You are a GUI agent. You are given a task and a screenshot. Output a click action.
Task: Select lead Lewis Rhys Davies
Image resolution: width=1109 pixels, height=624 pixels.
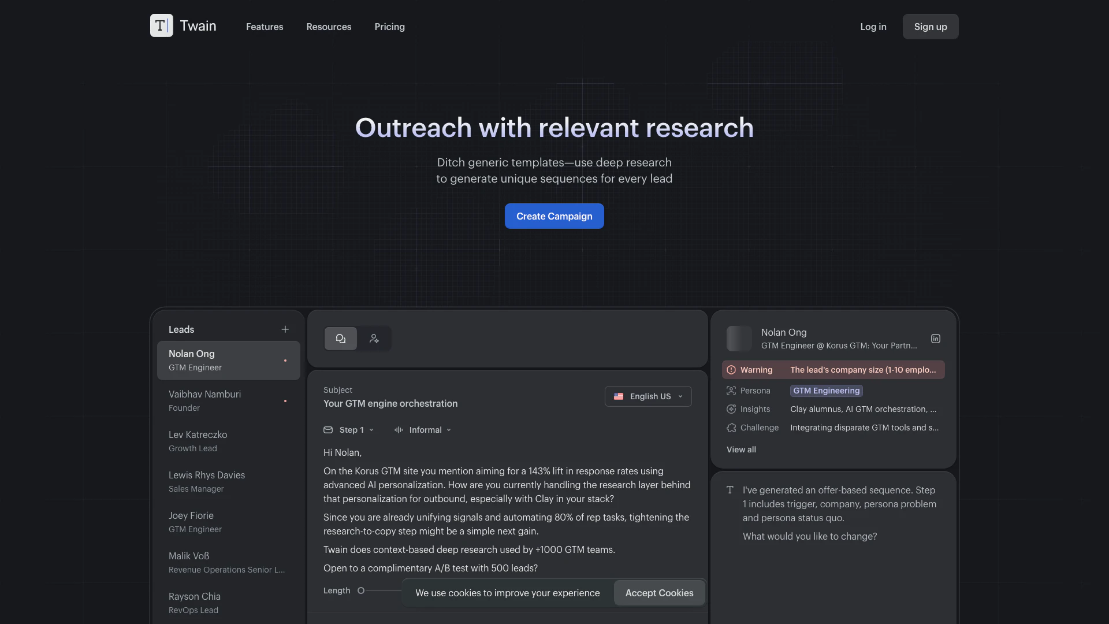click(229, 482)
